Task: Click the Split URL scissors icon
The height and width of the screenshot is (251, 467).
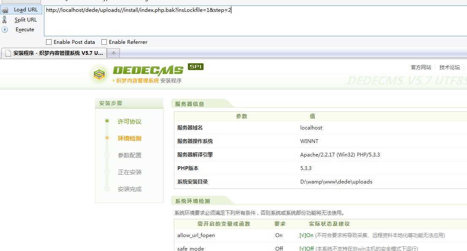Action: click(x=5, y=20)
